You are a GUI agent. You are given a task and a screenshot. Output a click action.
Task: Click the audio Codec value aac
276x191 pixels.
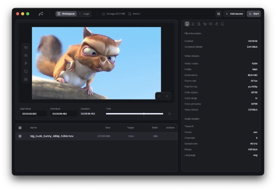255,132
